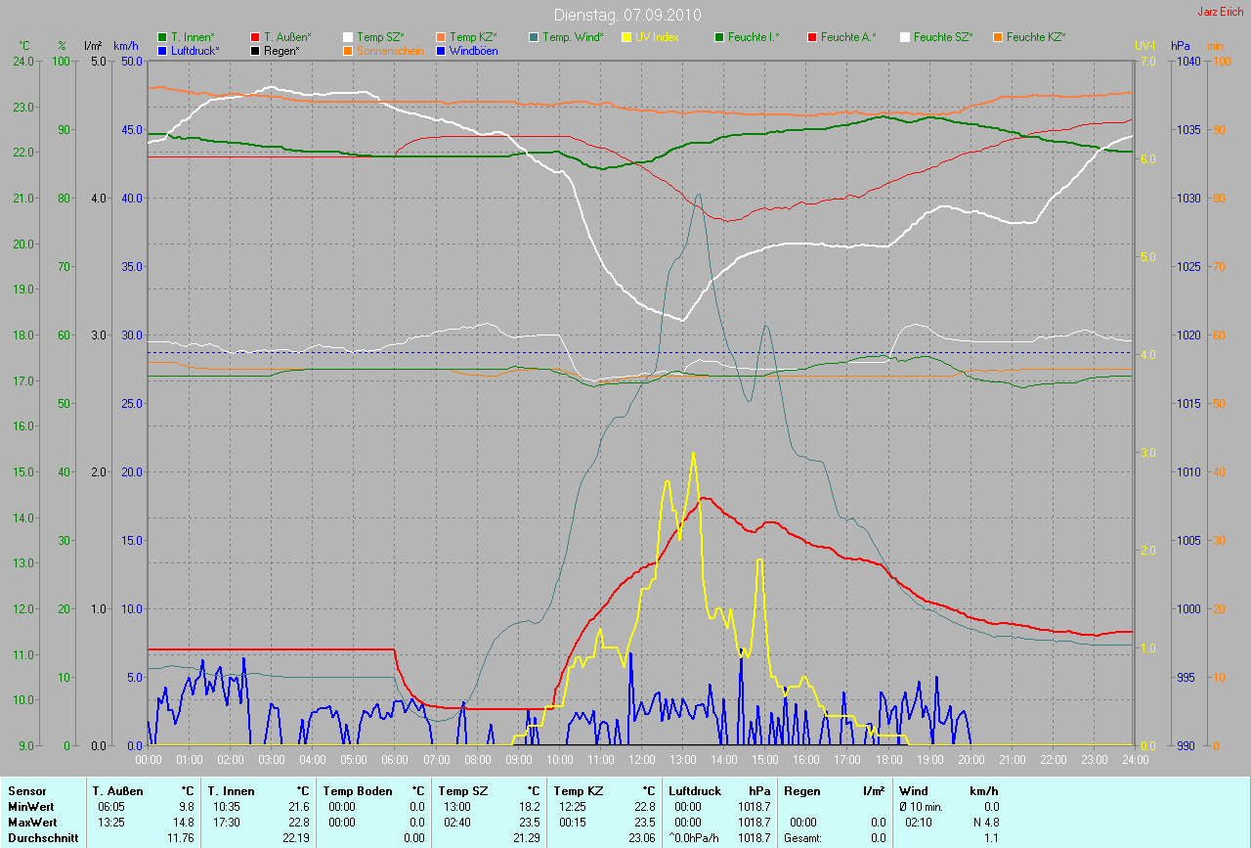
Task: Click the white swatch beside Feuchte SZ*
Action: click(905, 37)
